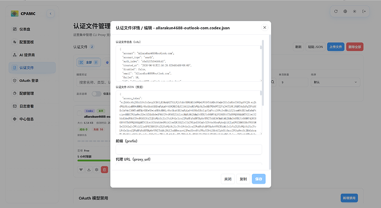The height and width of the screenshot is (208, 381).
Task: Click the 日志查看 sidebar icon
Action: point(14,106)
